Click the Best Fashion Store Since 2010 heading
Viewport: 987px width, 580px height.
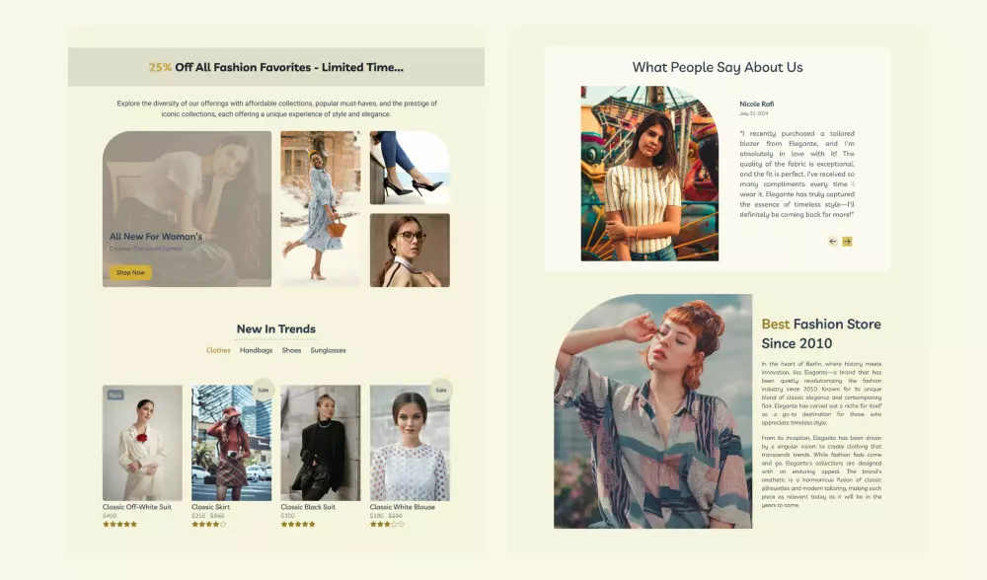coord(821,333)
